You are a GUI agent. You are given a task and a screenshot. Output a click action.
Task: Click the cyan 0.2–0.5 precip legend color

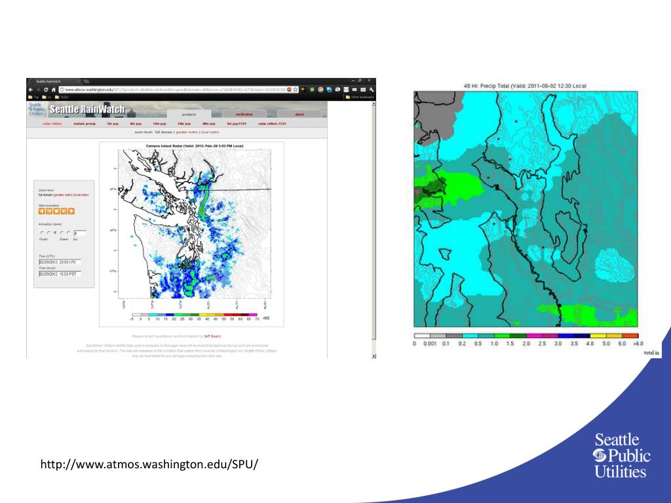click(470, 336)
